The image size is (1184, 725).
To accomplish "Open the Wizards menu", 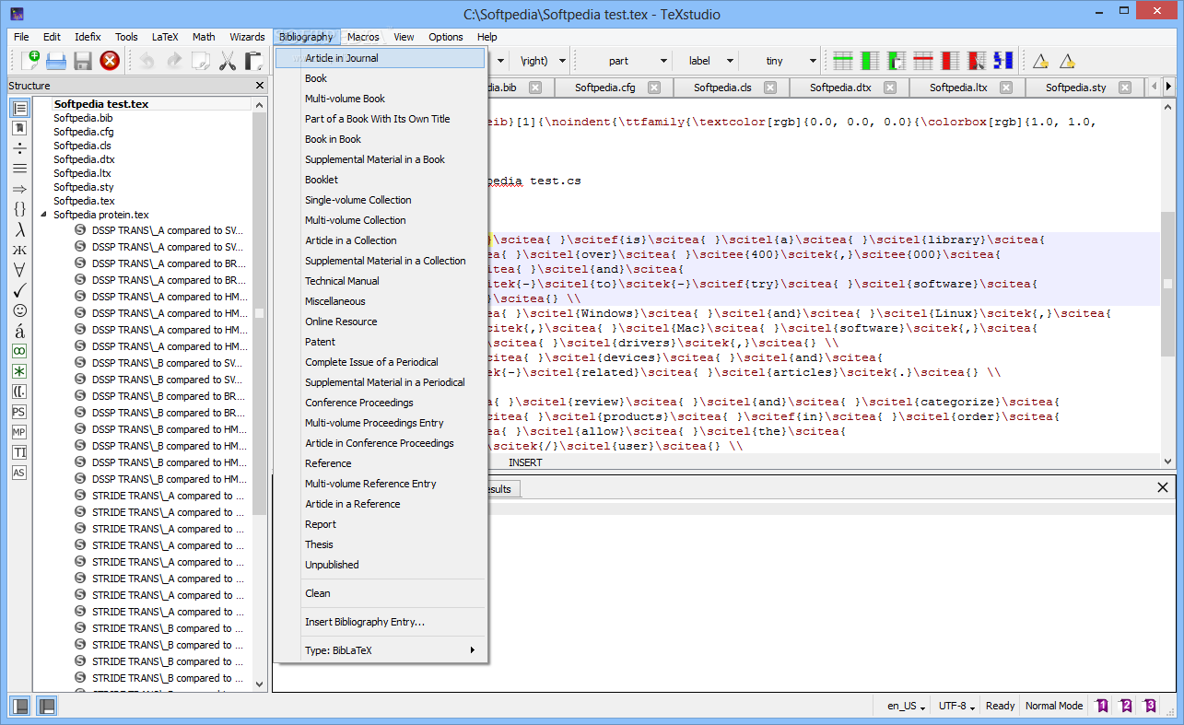I will tap(247, 37).
